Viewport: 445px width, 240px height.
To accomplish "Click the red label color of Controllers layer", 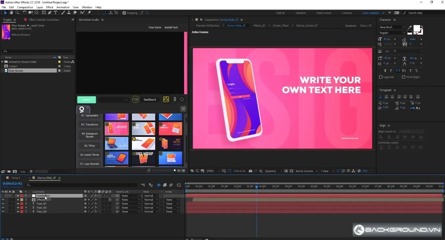I will point(22,196).
